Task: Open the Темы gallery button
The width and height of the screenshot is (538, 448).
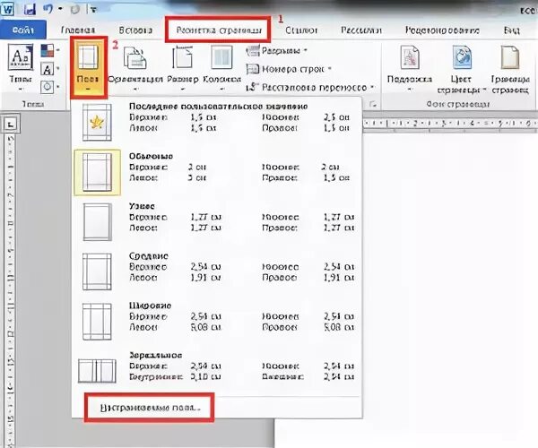Action: [21, 67]
